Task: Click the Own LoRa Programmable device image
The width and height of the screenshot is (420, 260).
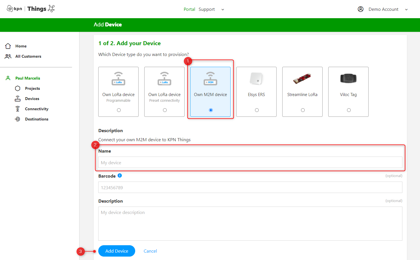Action: click(118, 79)
